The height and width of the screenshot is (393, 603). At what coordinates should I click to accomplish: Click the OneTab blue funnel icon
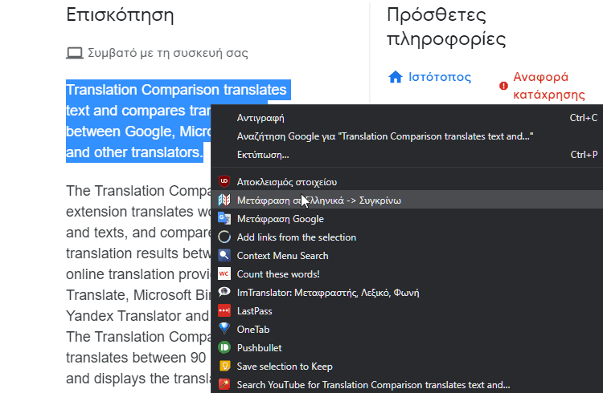[x=224, y=329]
